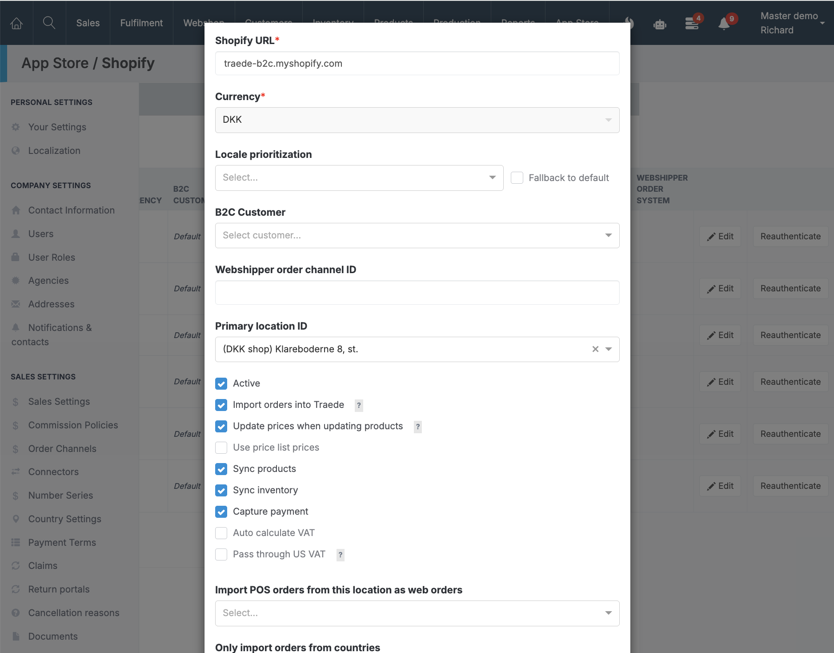Click the flame icon in top bar
Viewport: 834px width, 653px height.
click(x=629, y=23)
